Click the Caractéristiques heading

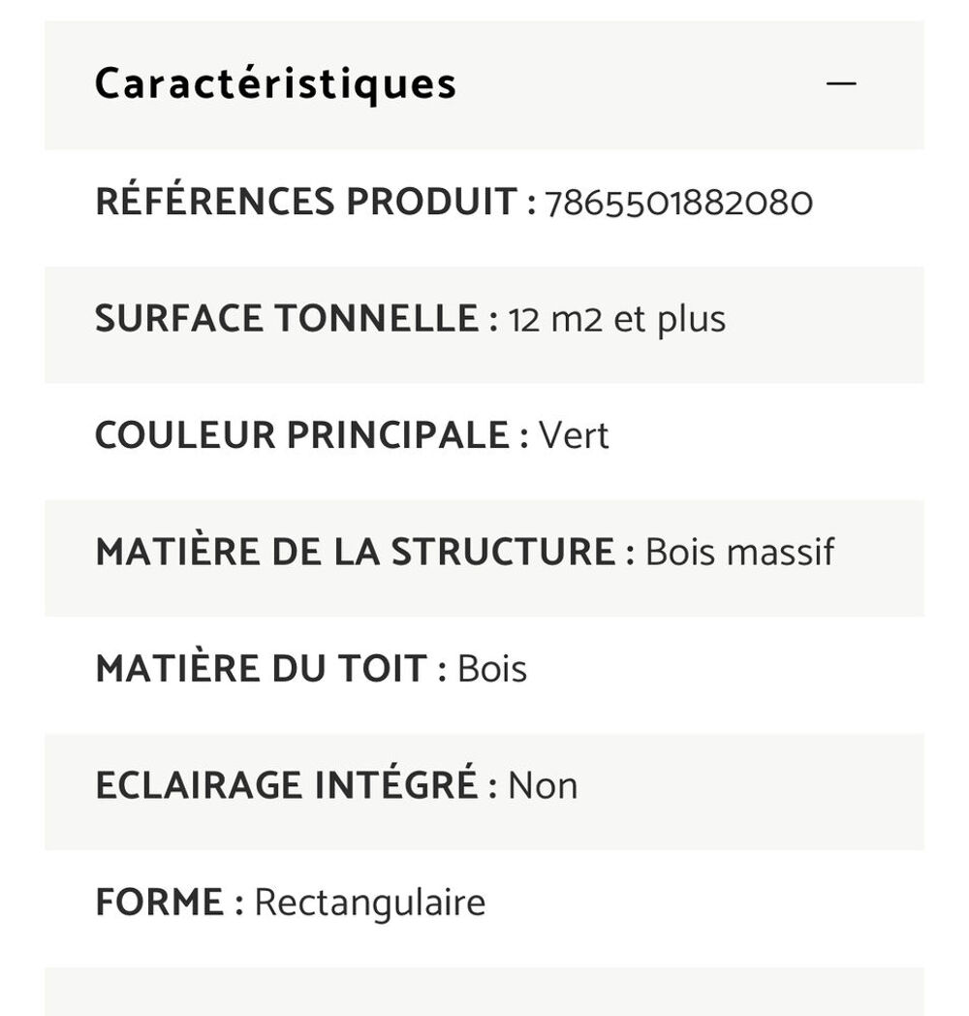point(276,85)
